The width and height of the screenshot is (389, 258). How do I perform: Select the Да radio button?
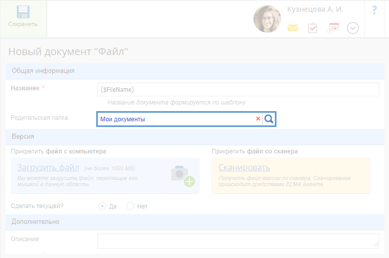click(102, 206)
